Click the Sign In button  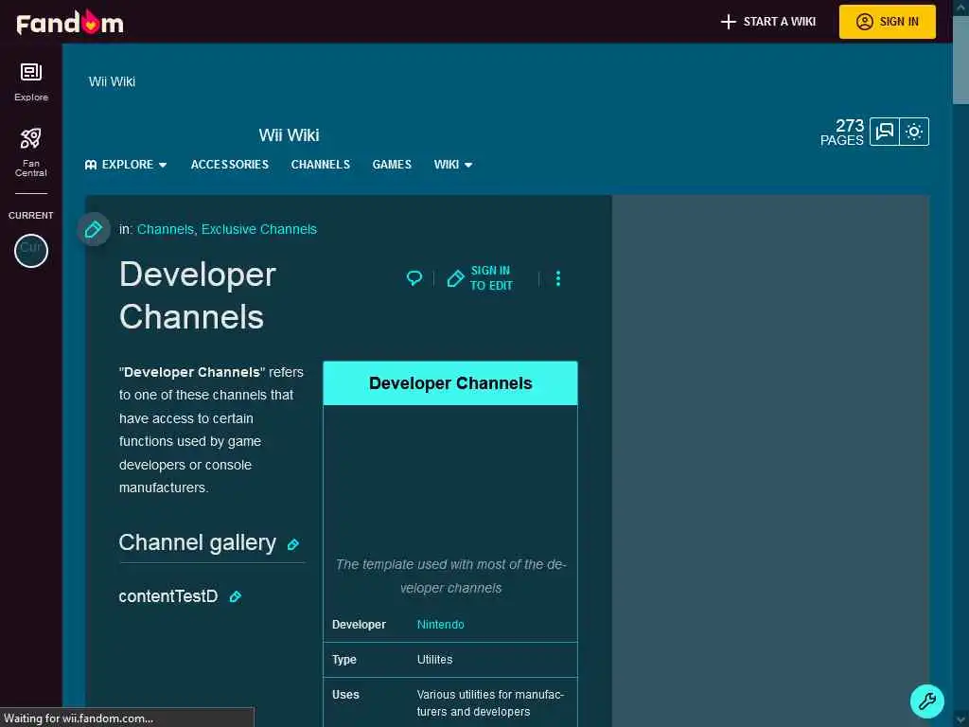coord(887,22)
